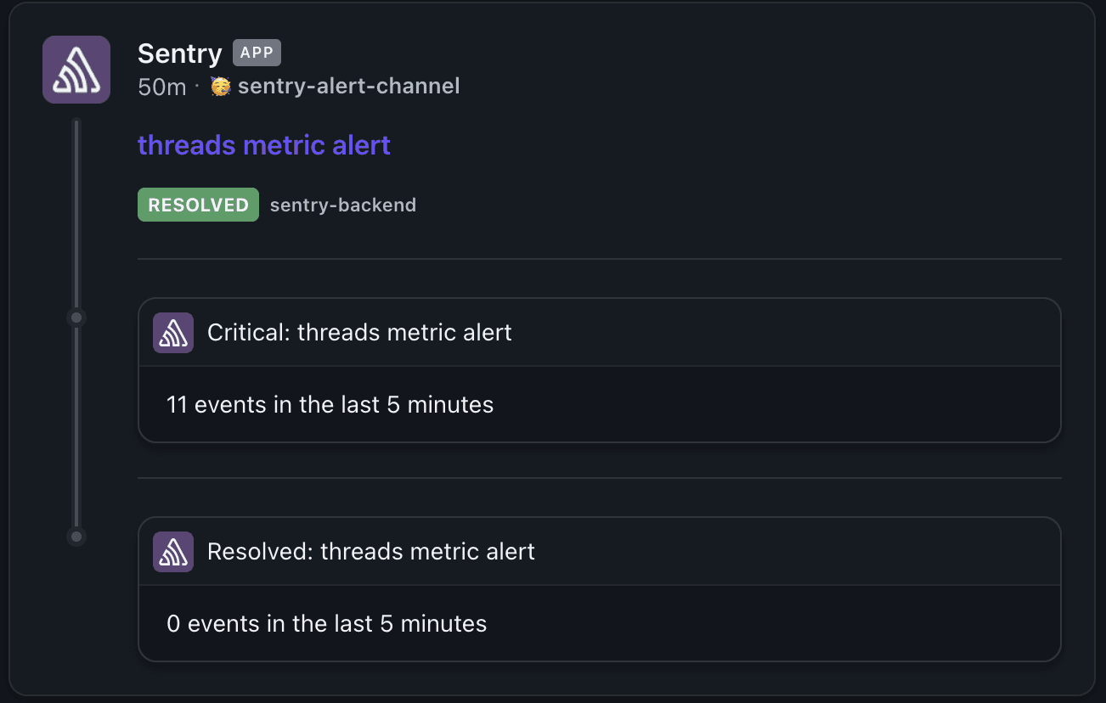
Task: Click the 0 events in last 5 minutes text
Action: (326, 624)
